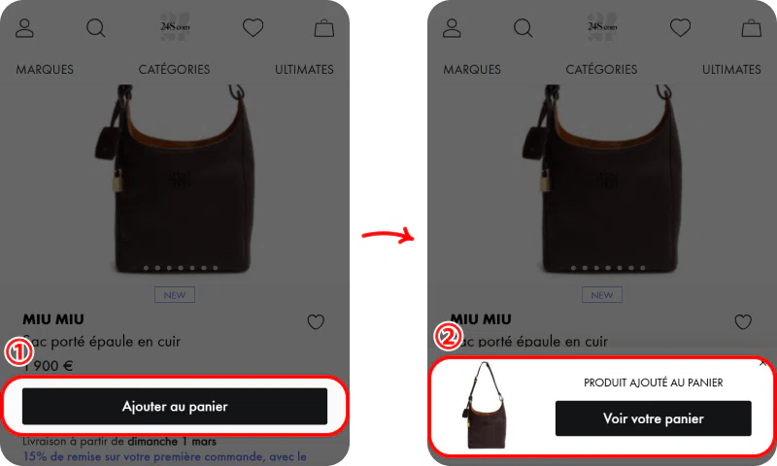Open CATÉGORIES menu in left screen
The width and height of the screenshot is (777, 466).
click(x=174, y=69)
